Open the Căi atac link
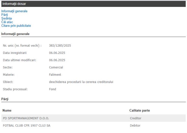 pos(7,22)
